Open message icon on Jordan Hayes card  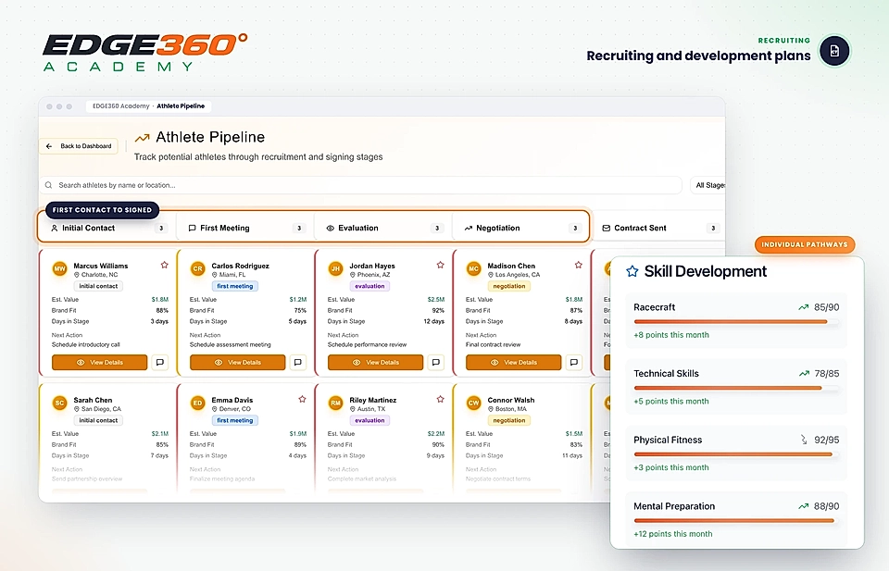[x=436, y=363]
